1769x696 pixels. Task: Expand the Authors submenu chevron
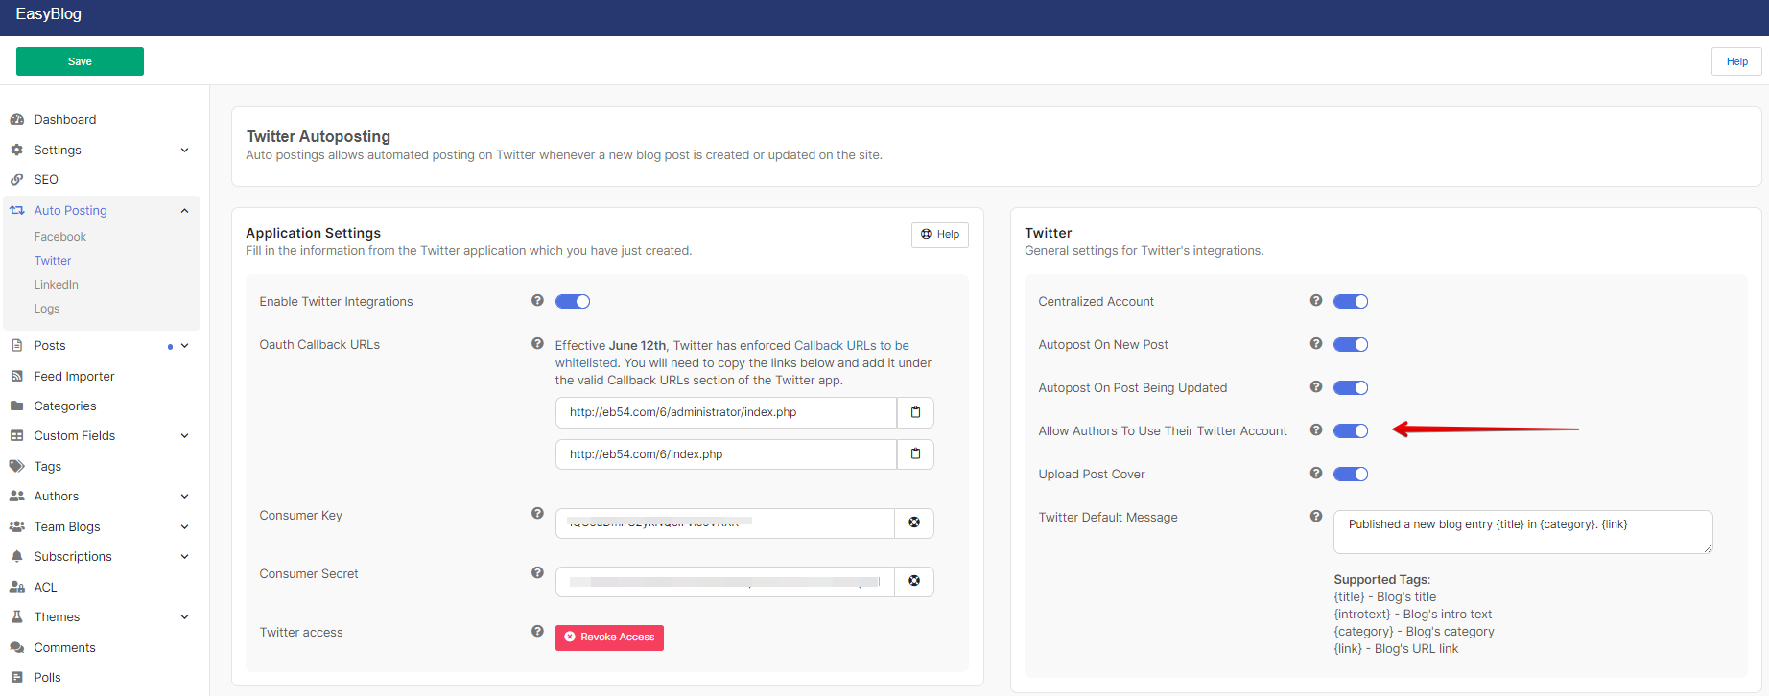tap(185, 497)
